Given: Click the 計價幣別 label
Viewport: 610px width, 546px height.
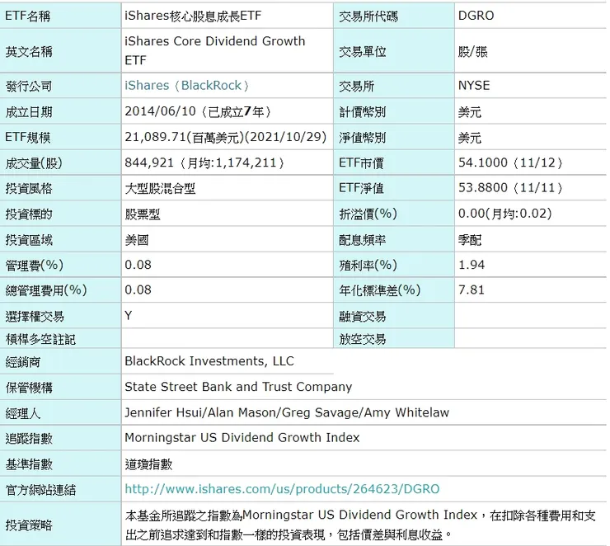Looking at the screenshot, I should pos(362,112).
